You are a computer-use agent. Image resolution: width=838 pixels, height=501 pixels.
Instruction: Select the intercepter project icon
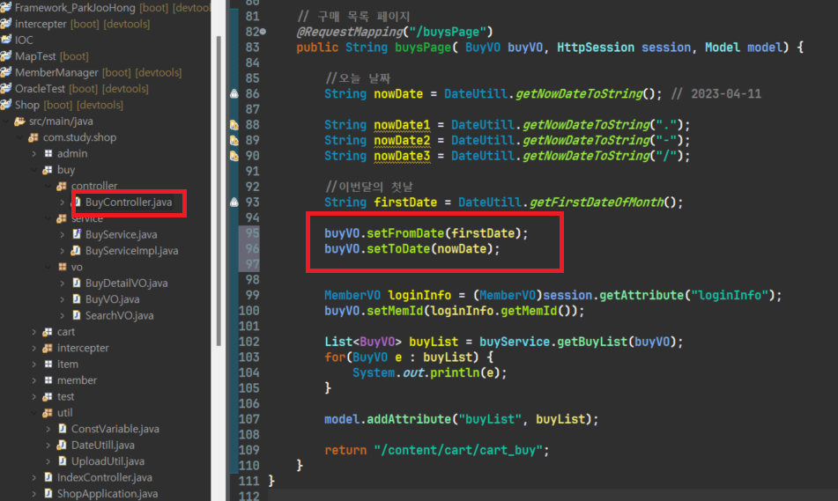point(6,24)
